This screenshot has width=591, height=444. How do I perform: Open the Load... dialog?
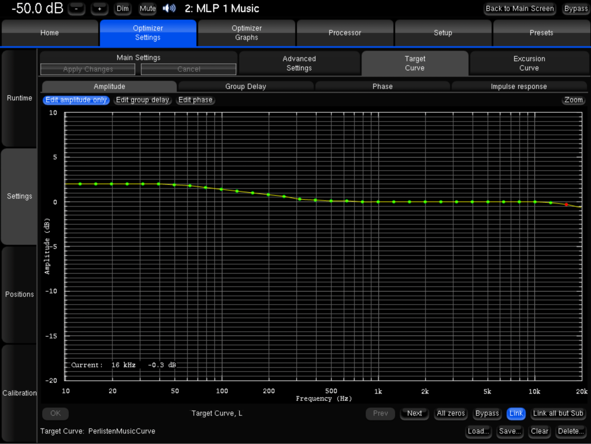(478, 431)
